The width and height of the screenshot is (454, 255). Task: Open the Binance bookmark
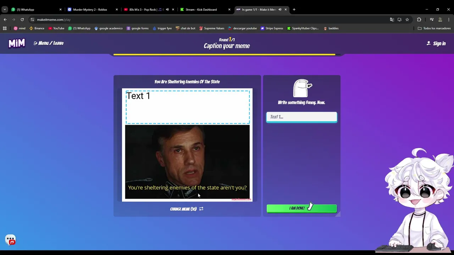pyautogui.click(x=37, y=28)
